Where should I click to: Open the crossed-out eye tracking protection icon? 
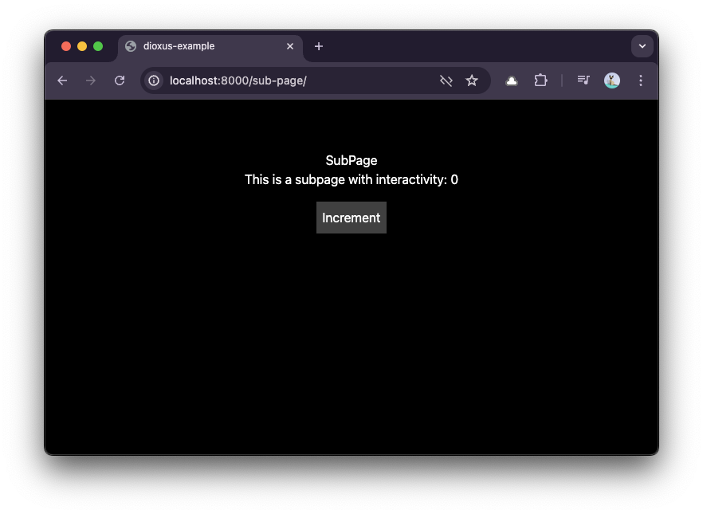coord(446,80)
